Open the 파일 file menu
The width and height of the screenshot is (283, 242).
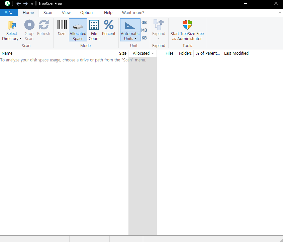9,13
